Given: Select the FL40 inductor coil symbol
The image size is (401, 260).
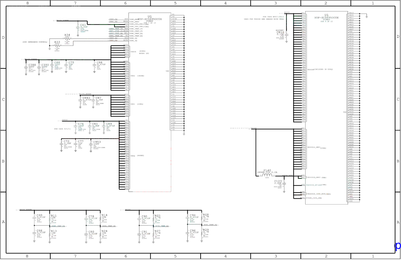Looking at the screenshot, I should [267, 175].
